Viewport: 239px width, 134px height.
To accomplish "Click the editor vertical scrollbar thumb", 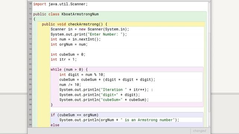I will 209,72.
